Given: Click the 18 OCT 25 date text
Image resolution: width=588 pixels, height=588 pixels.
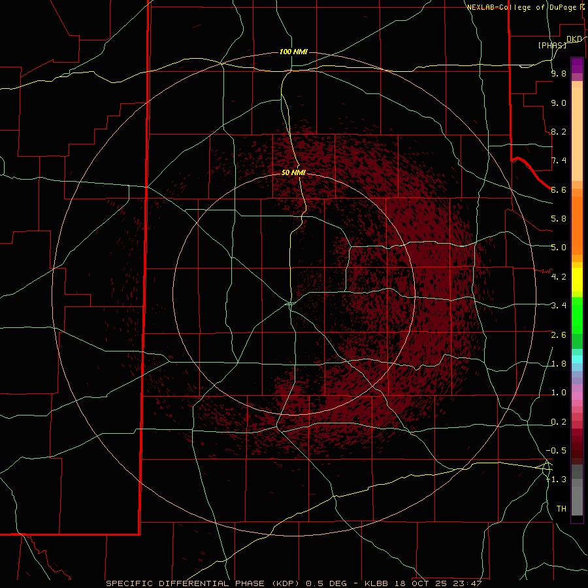Looking at the screenshot, I should point(421,583).
